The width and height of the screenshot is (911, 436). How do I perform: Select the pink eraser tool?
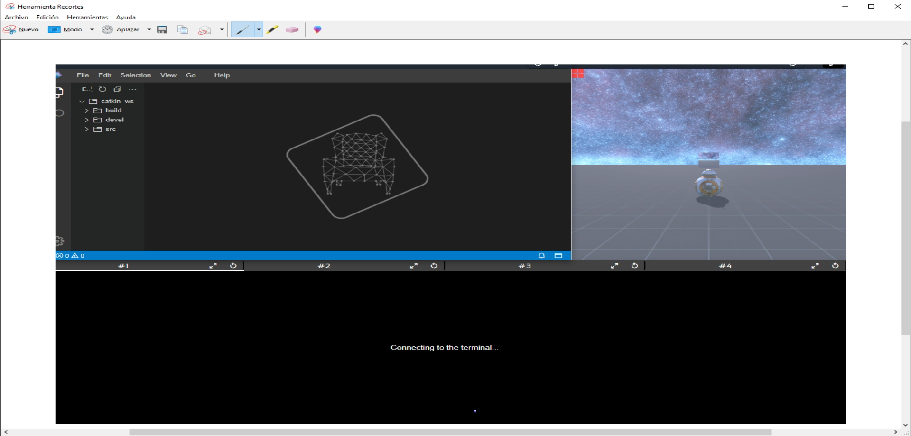pos(292,29)
